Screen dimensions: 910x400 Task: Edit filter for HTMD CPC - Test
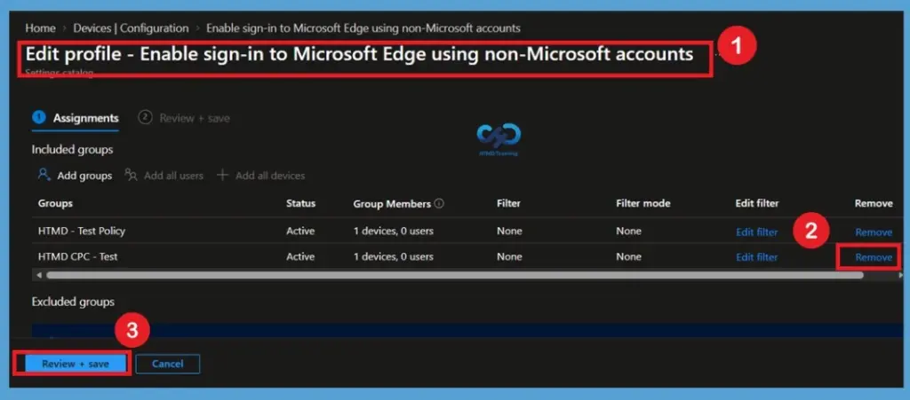click(757, 257)
